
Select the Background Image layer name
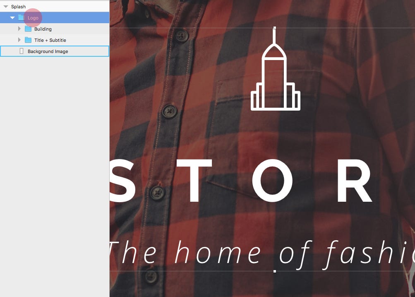(48, 51)
